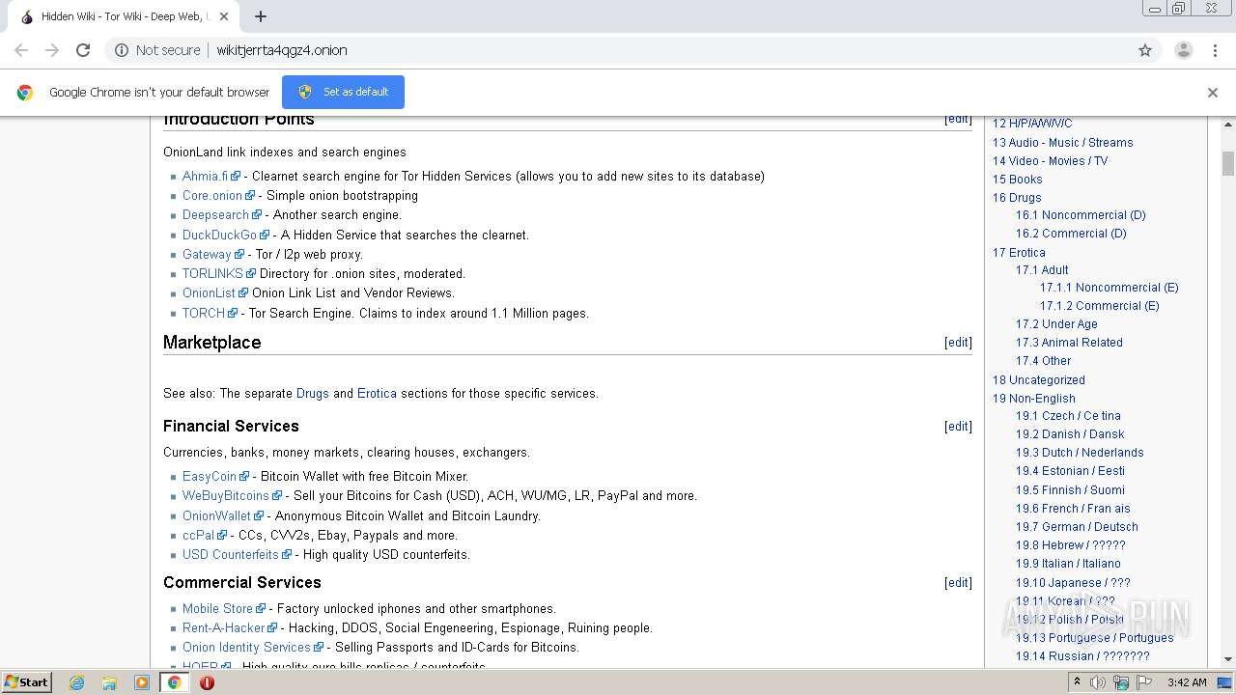Image resolution: width=1236 pixels, height=695 pixels.
Task: Jump to 19.5 Finnish / Suomi
Action: tap(1070, 489)
